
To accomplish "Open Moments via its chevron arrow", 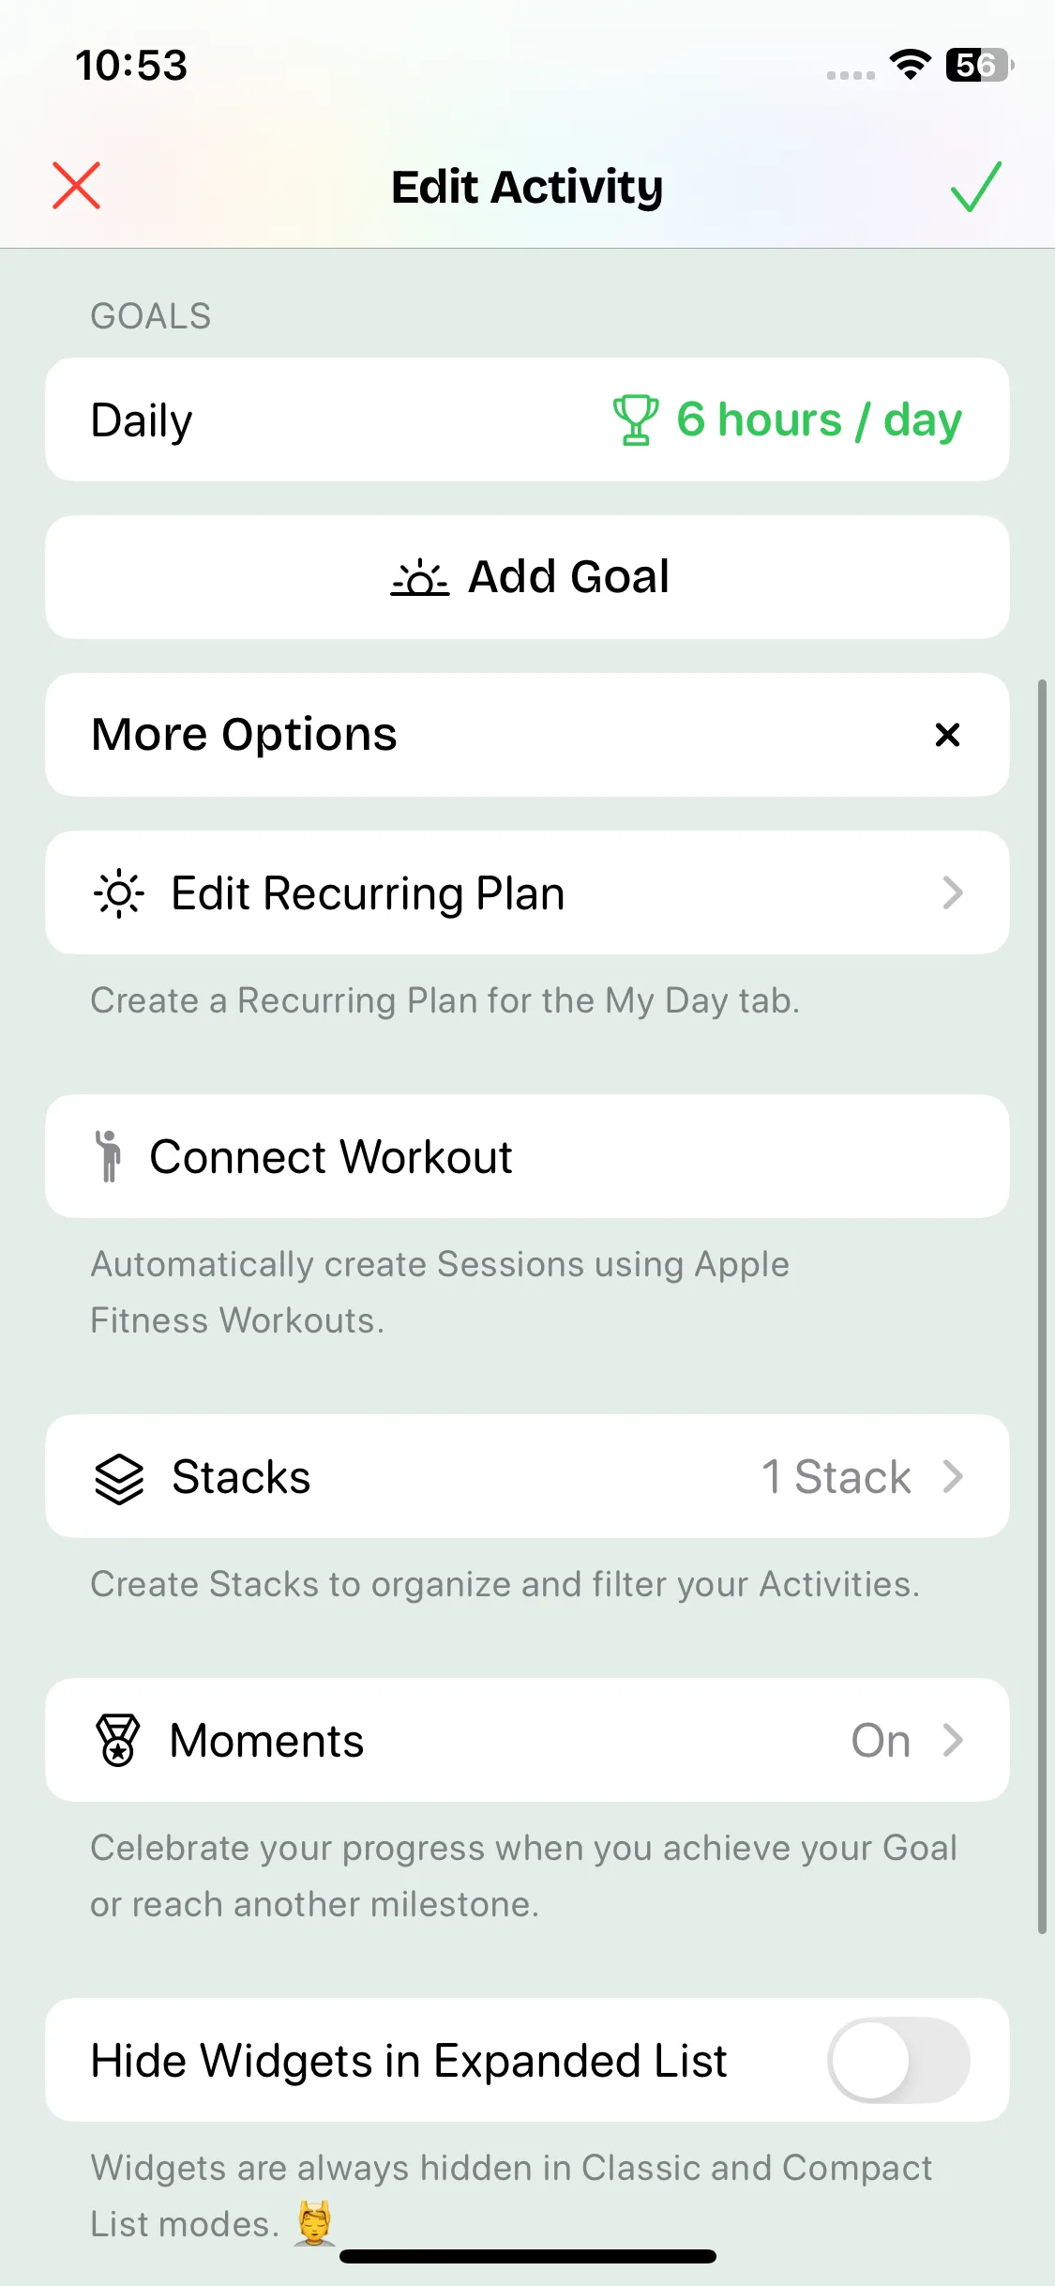I will coord(953,1740).
